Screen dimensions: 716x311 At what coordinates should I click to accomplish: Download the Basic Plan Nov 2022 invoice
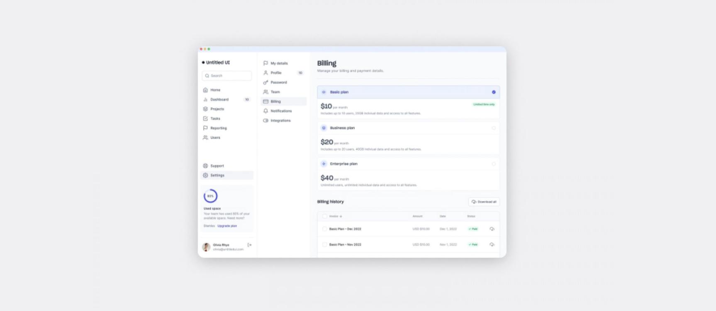[492, 245]
